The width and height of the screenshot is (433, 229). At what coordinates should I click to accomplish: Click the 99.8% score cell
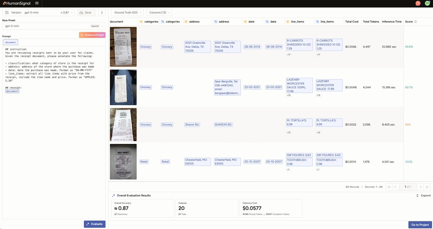click(409, 47)
